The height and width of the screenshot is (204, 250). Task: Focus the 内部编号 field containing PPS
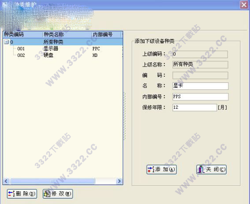click(x=200, y=97)
